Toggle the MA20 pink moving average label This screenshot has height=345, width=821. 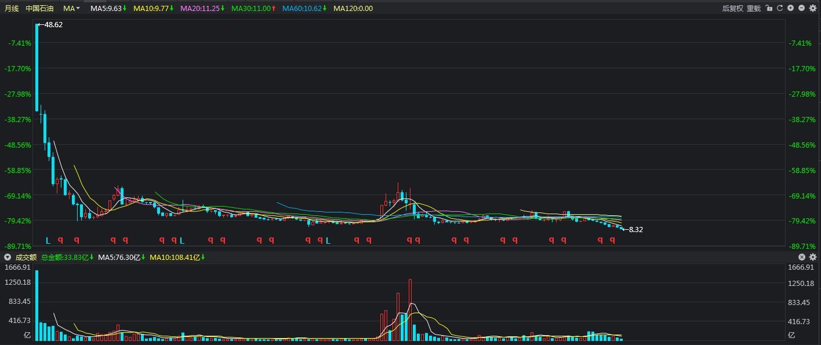pos(201,8)
